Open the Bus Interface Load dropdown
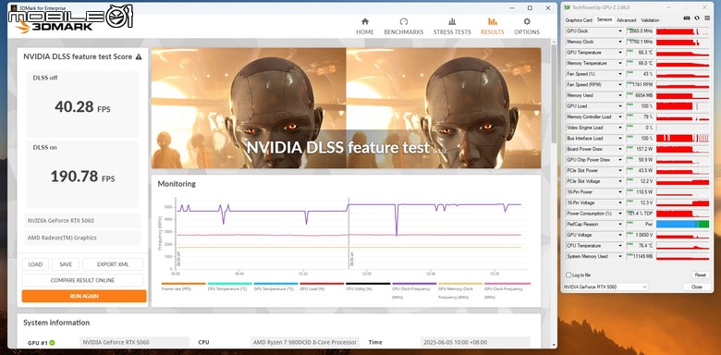This screenshot has height=355, width=721. (620, 139)
